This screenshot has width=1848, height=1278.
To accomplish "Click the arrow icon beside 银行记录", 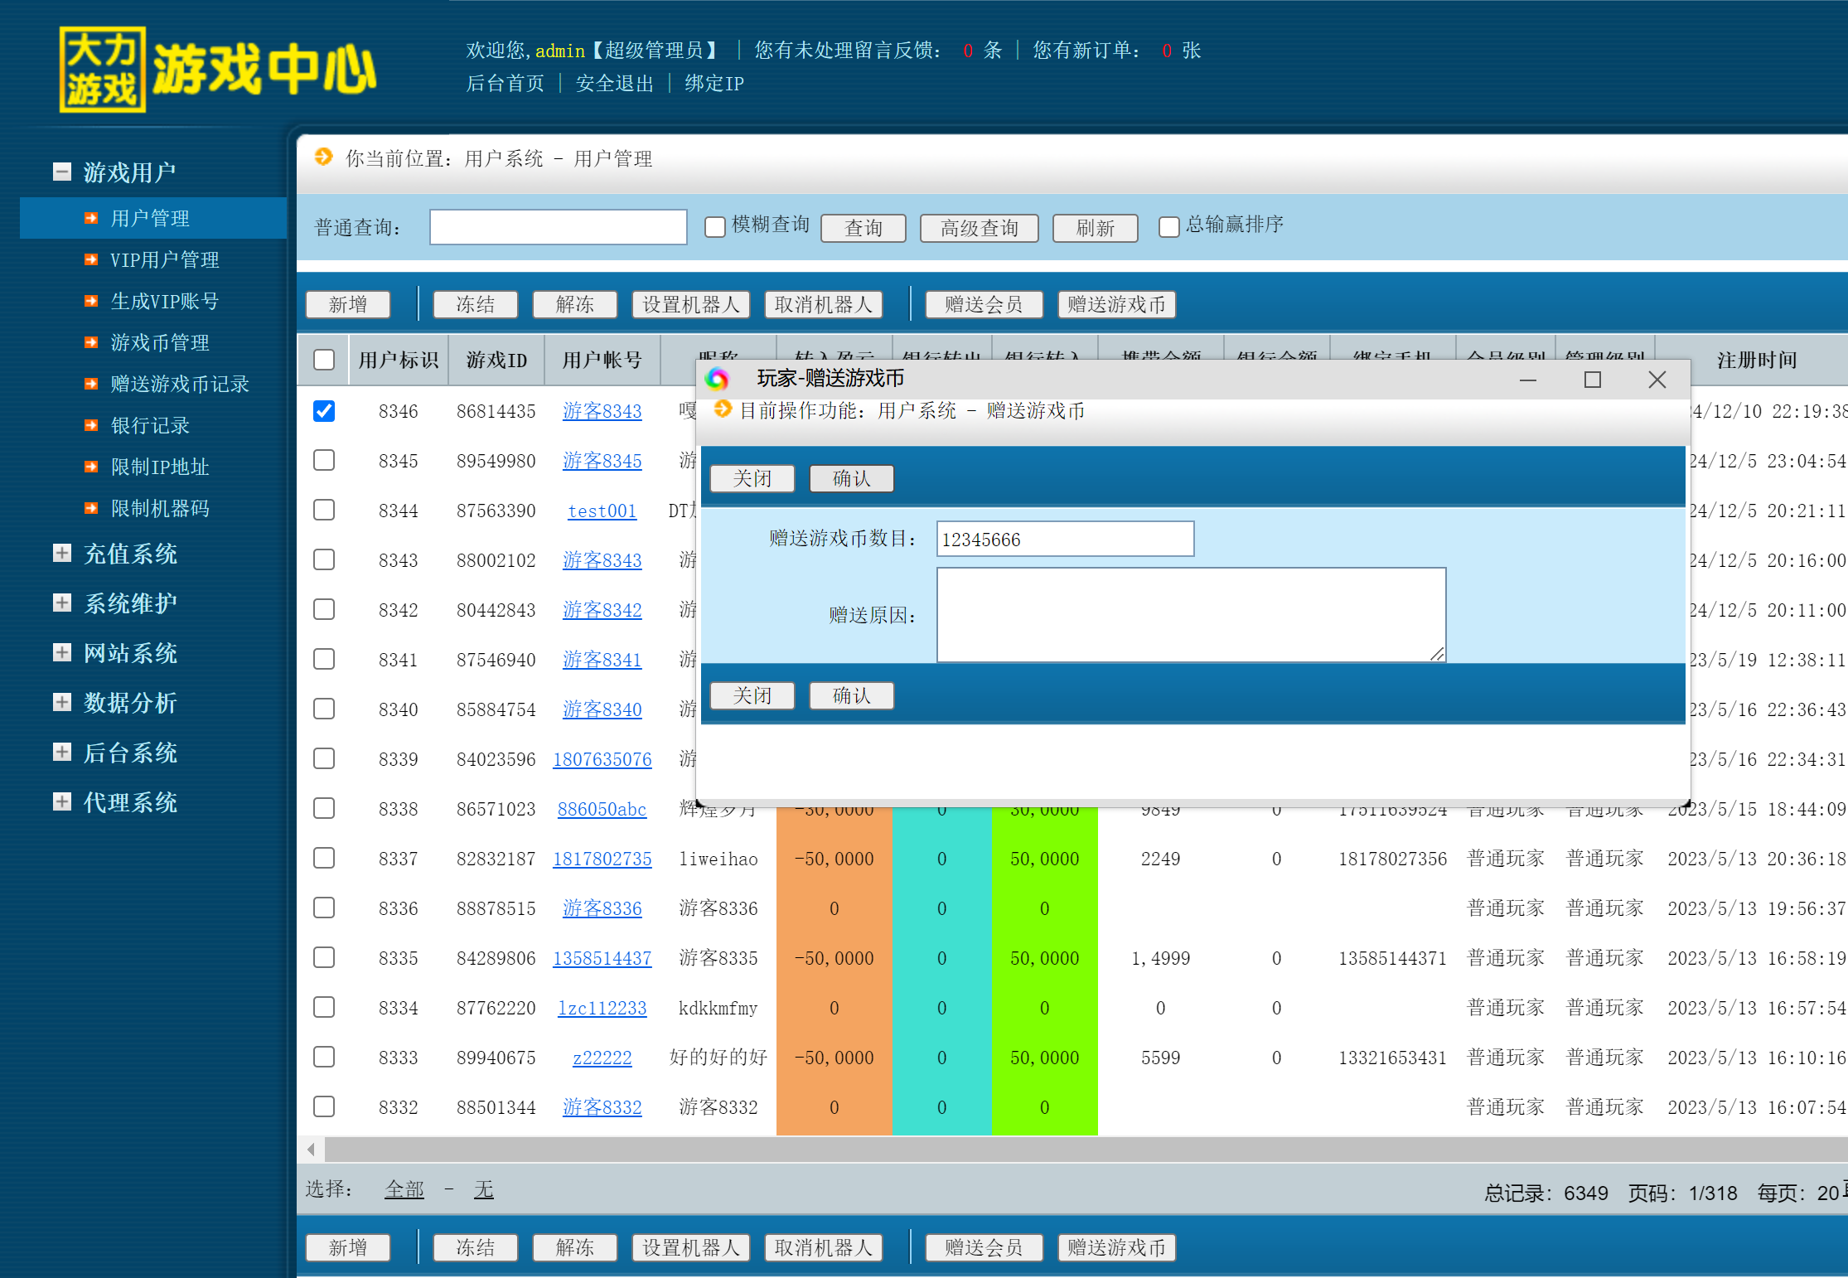I will click(91, 425).
